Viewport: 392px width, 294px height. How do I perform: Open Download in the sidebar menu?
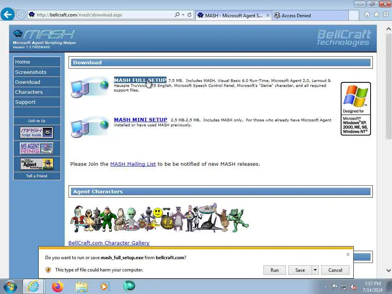coord(37,82)
